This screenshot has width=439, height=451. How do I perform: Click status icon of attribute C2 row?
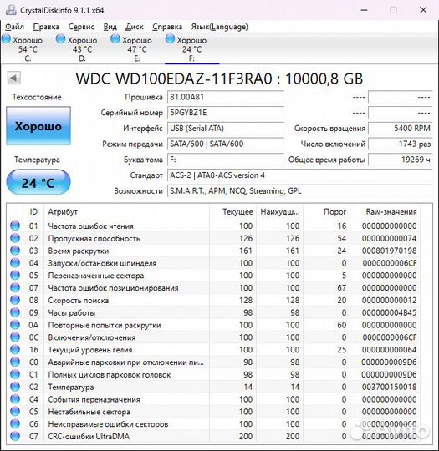point(15,387)
